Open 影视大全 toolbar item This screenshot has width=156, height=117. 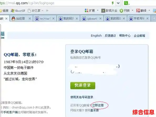coord(109,11)
